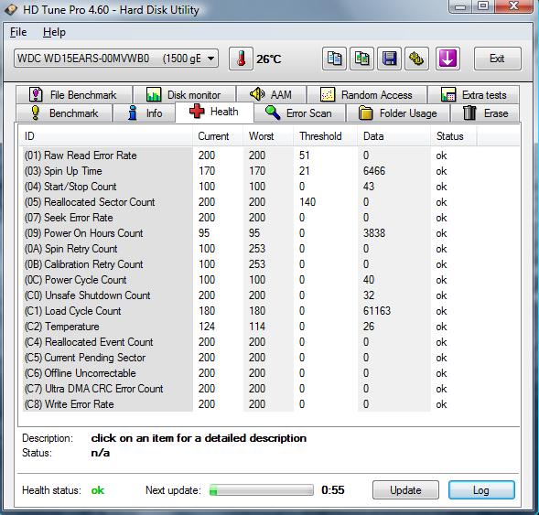Click the Data column header
Screen dimensions: 539x515
[393, 136]
